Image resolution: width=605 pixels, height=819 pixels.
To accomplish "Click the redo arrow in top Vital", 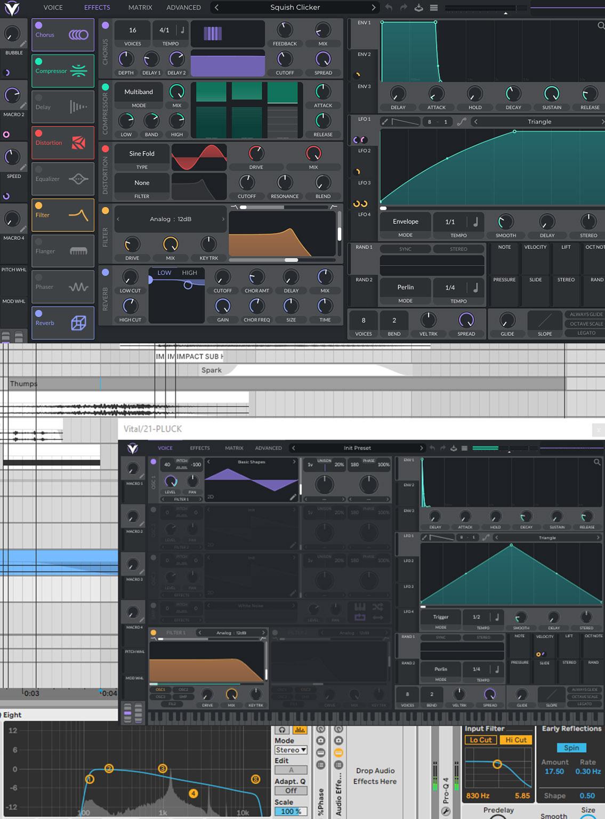I will pos(404,7).
